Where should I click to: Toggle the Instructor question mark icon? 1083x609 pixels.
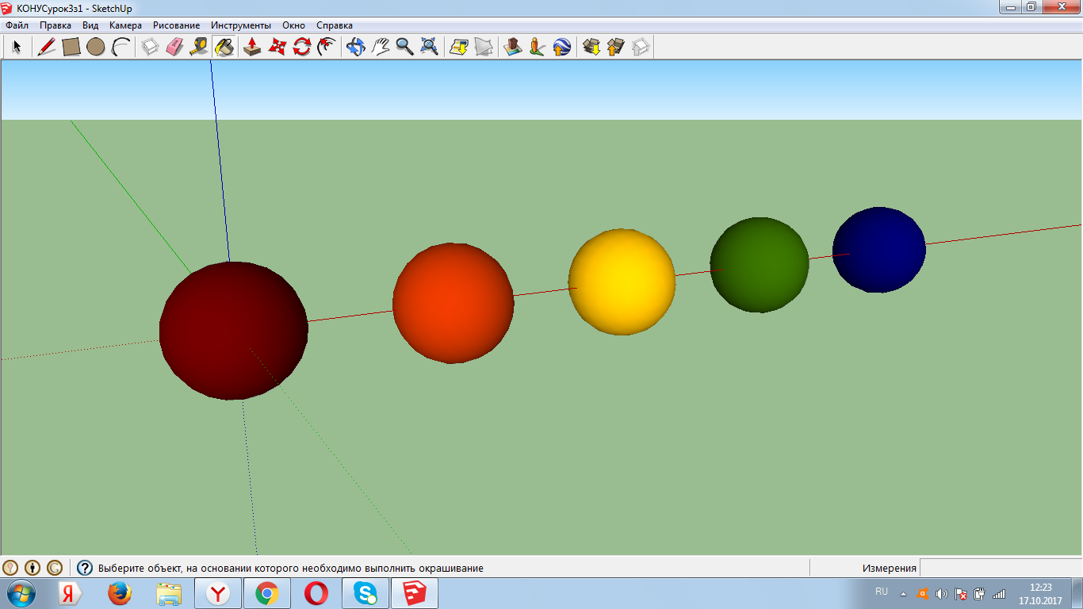coord(85,568)
